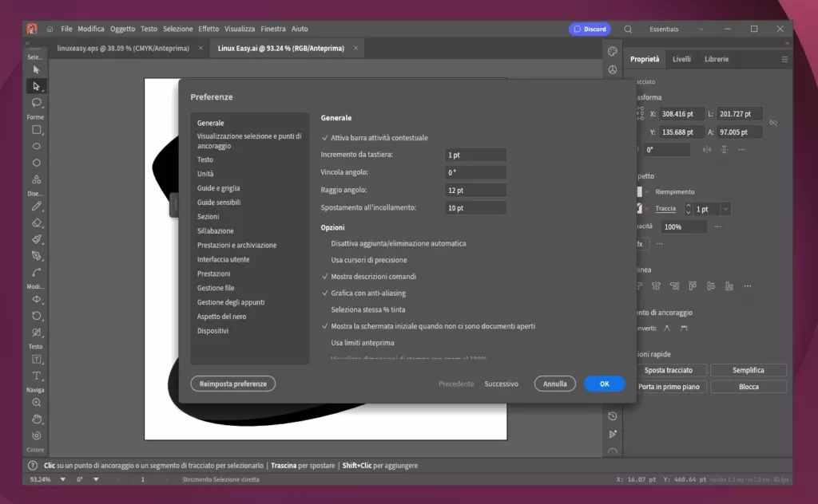Image resolution: width=818 pixels, height=504 pixels.
Task: Select the Curvature tool
Action: coord(36,273)
